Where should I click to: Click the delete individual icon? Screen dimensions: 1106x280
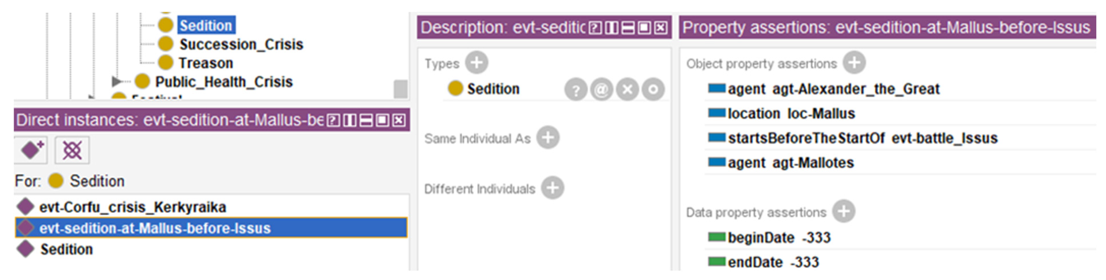click(72, 150)
